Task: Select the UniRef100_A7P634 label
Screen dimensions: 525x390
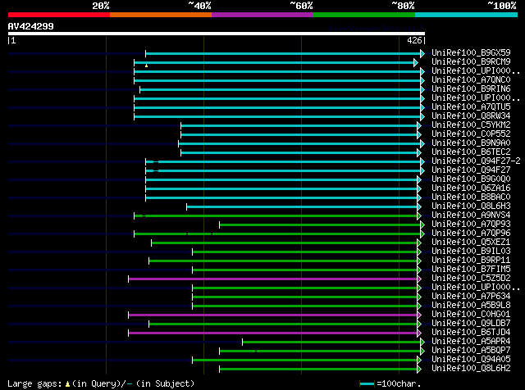Action: pyautogui.click(x=471, y=297)
